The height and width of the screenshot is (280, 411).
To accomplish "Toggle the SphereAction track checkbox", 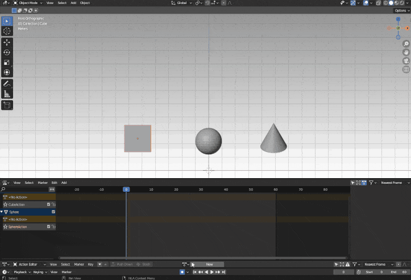I will (x=49, y=227).
